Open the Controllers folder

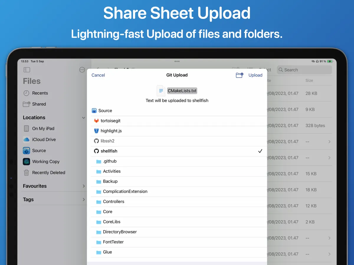(x=177, y=202)
